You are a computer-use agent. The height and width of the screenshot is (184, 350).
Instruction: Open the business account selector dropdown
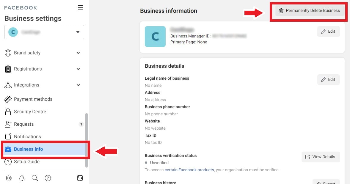(x=44, y=32)
